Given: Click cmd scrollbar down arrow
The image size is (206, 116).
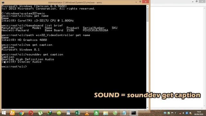Looking at the screenshot, I should click(147, 107).
